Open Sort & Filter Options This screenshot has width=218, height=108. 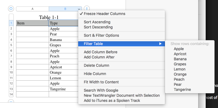pyautogui.click(x=101, y=35)
